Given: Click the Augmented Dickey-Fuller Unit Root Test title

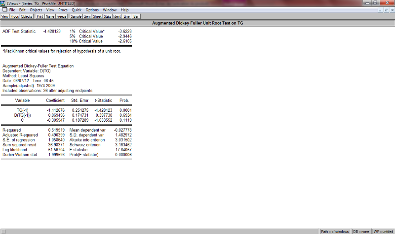Looking at the screenshot, I should pos(197,23).
